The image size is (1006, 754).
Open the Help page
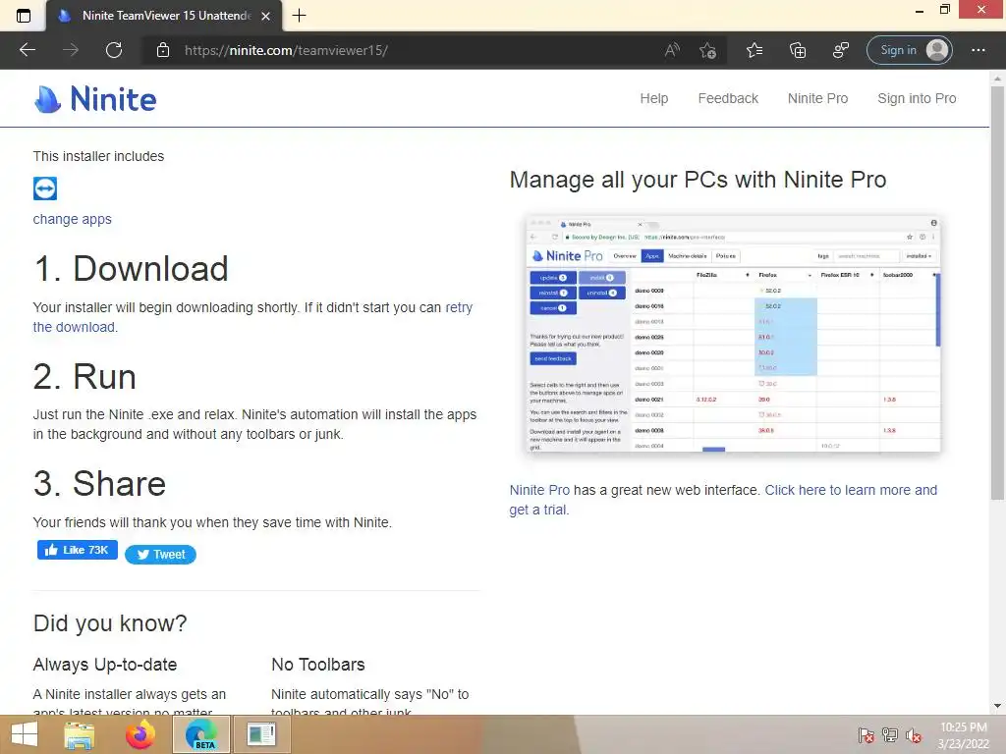653,98
